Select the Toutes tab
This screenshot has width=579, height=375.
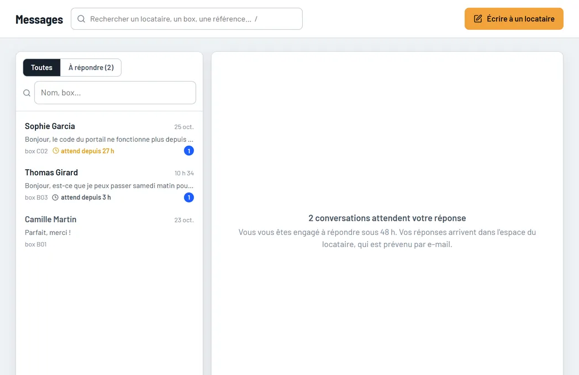(x=42, y=67)
